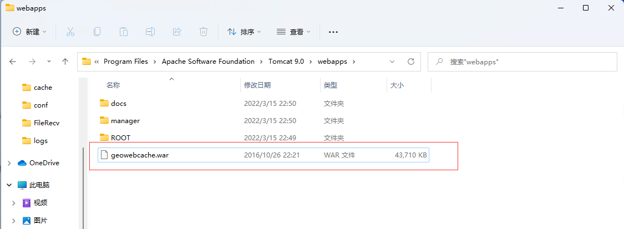Click the Paste clipboard icon

[124, 32]
